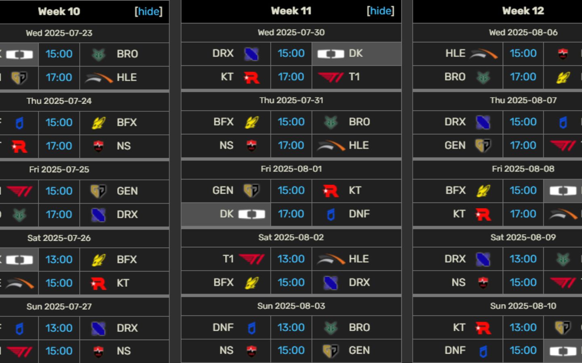This screenshot has height=363, width=582.
Task: Click the BRO logo on Wed 2025-07-23
Action: [99, 54]
